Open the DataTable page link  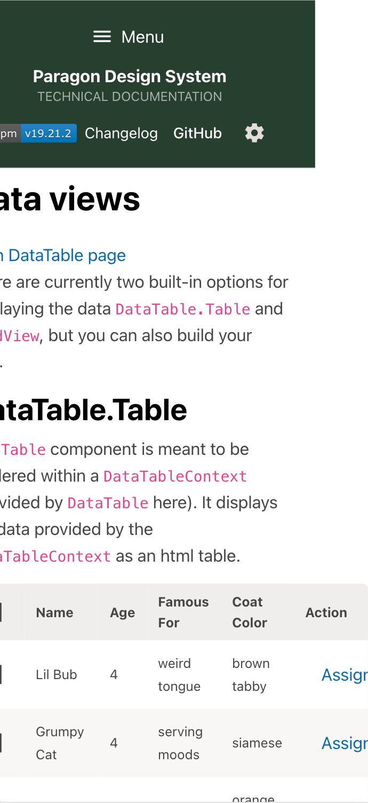point(63,255)
